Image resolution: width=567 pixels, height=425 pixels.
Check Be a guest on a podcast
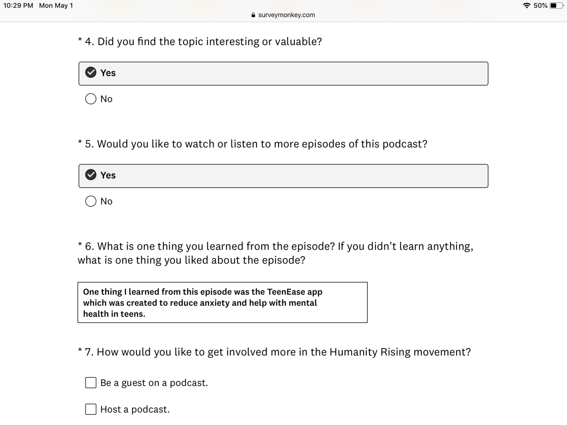pos(91,382)
